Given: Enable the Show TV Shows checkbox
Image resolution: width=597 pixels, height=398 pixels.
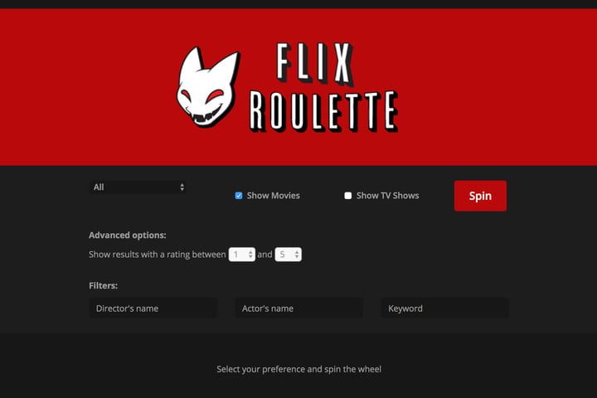Looking at the screenshot, I should click(x=348, y=196).
